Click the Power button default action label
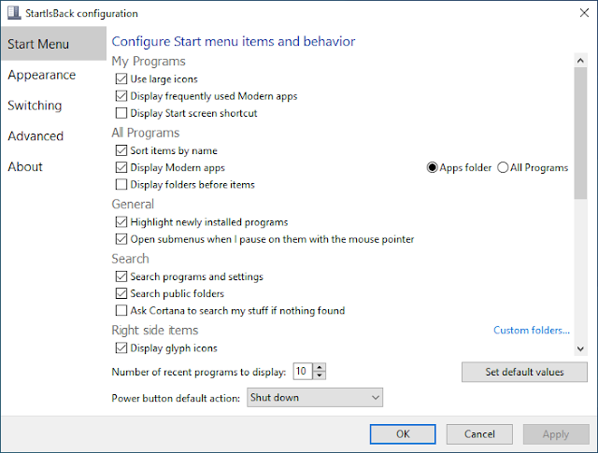Viewport: 598px width, 453px height. pyautogui.click(x=176, y=398)
